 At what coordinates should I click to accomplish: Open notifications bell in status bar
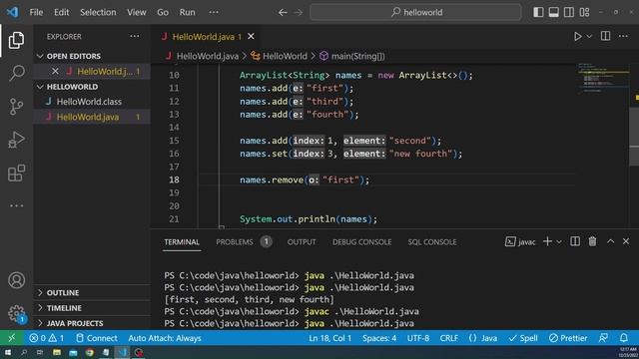click(623, 338)
